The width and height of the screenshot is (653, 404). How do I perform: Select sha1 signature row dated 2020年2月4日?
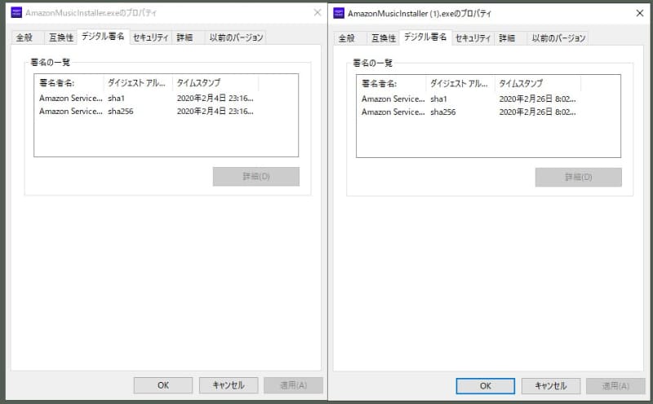coord(166,98)
